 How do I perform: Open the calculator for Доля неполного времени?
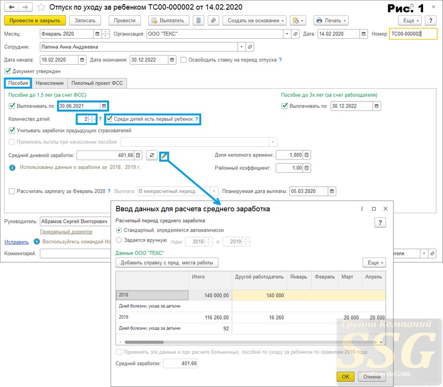307,155
